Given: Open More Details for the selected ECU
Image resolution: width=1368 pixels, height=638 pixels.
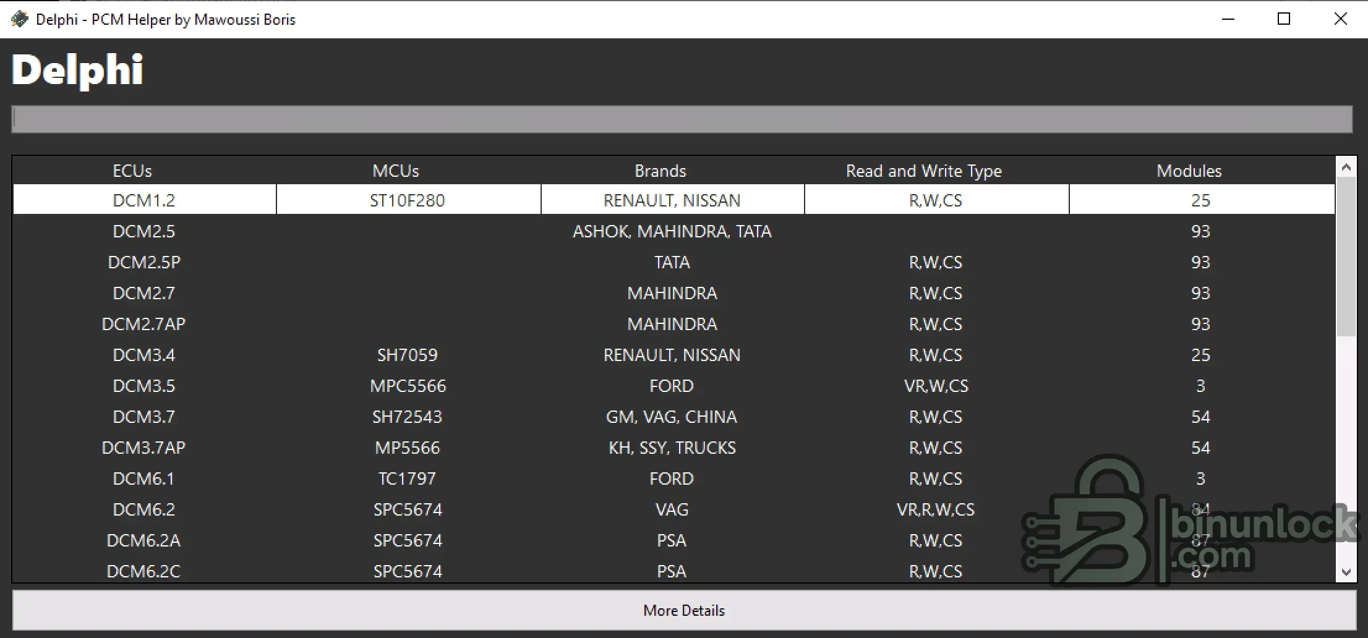Looking at the screenshot, I should click(684, 610).
